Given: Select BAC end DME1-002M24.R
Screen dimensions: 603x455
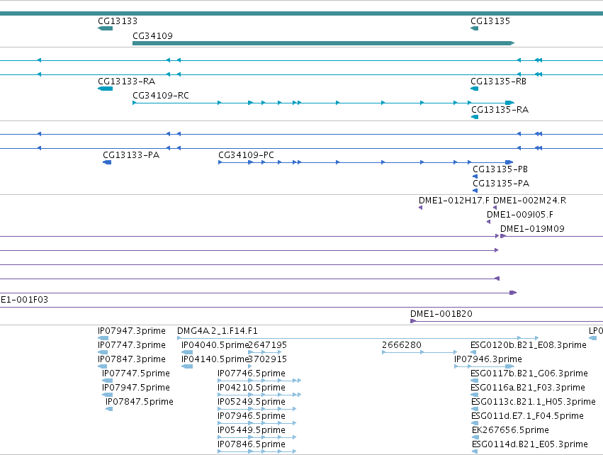Looking at the screenshot, I should pyautogui.click(x=529, y=201).
